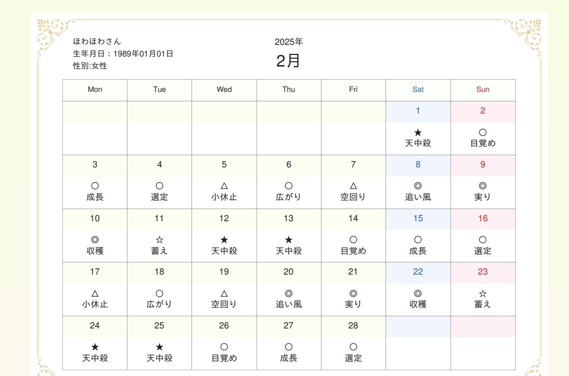The height and width of the screenshot is (376, 569).
Task: Select the triangle symbol on February 5
Action: (224, 186)
